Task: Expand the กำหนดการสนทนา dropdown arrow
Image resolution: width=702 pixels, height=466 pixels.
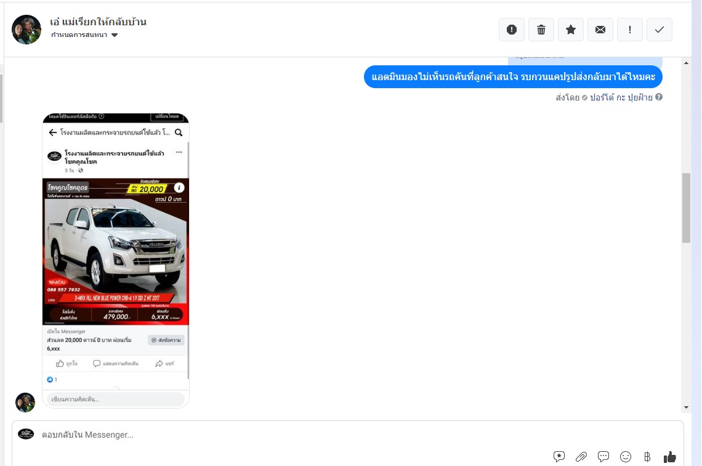Action: pyautogui.click(x=115, y=35)
